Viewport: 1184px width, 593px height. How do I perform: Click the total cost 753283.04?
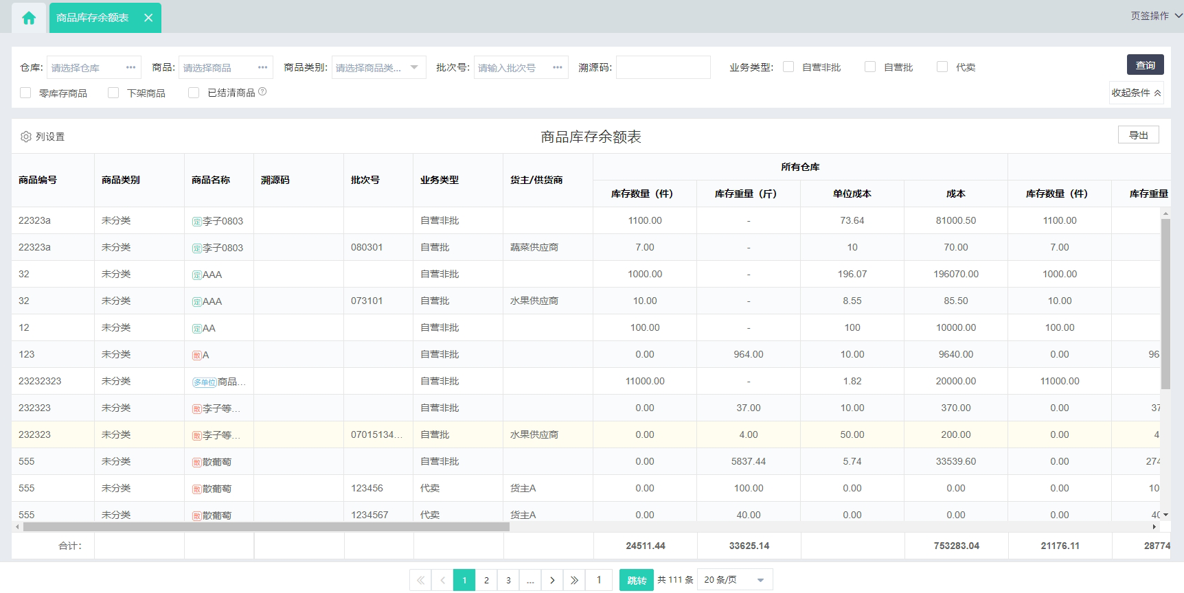(957, 546)
